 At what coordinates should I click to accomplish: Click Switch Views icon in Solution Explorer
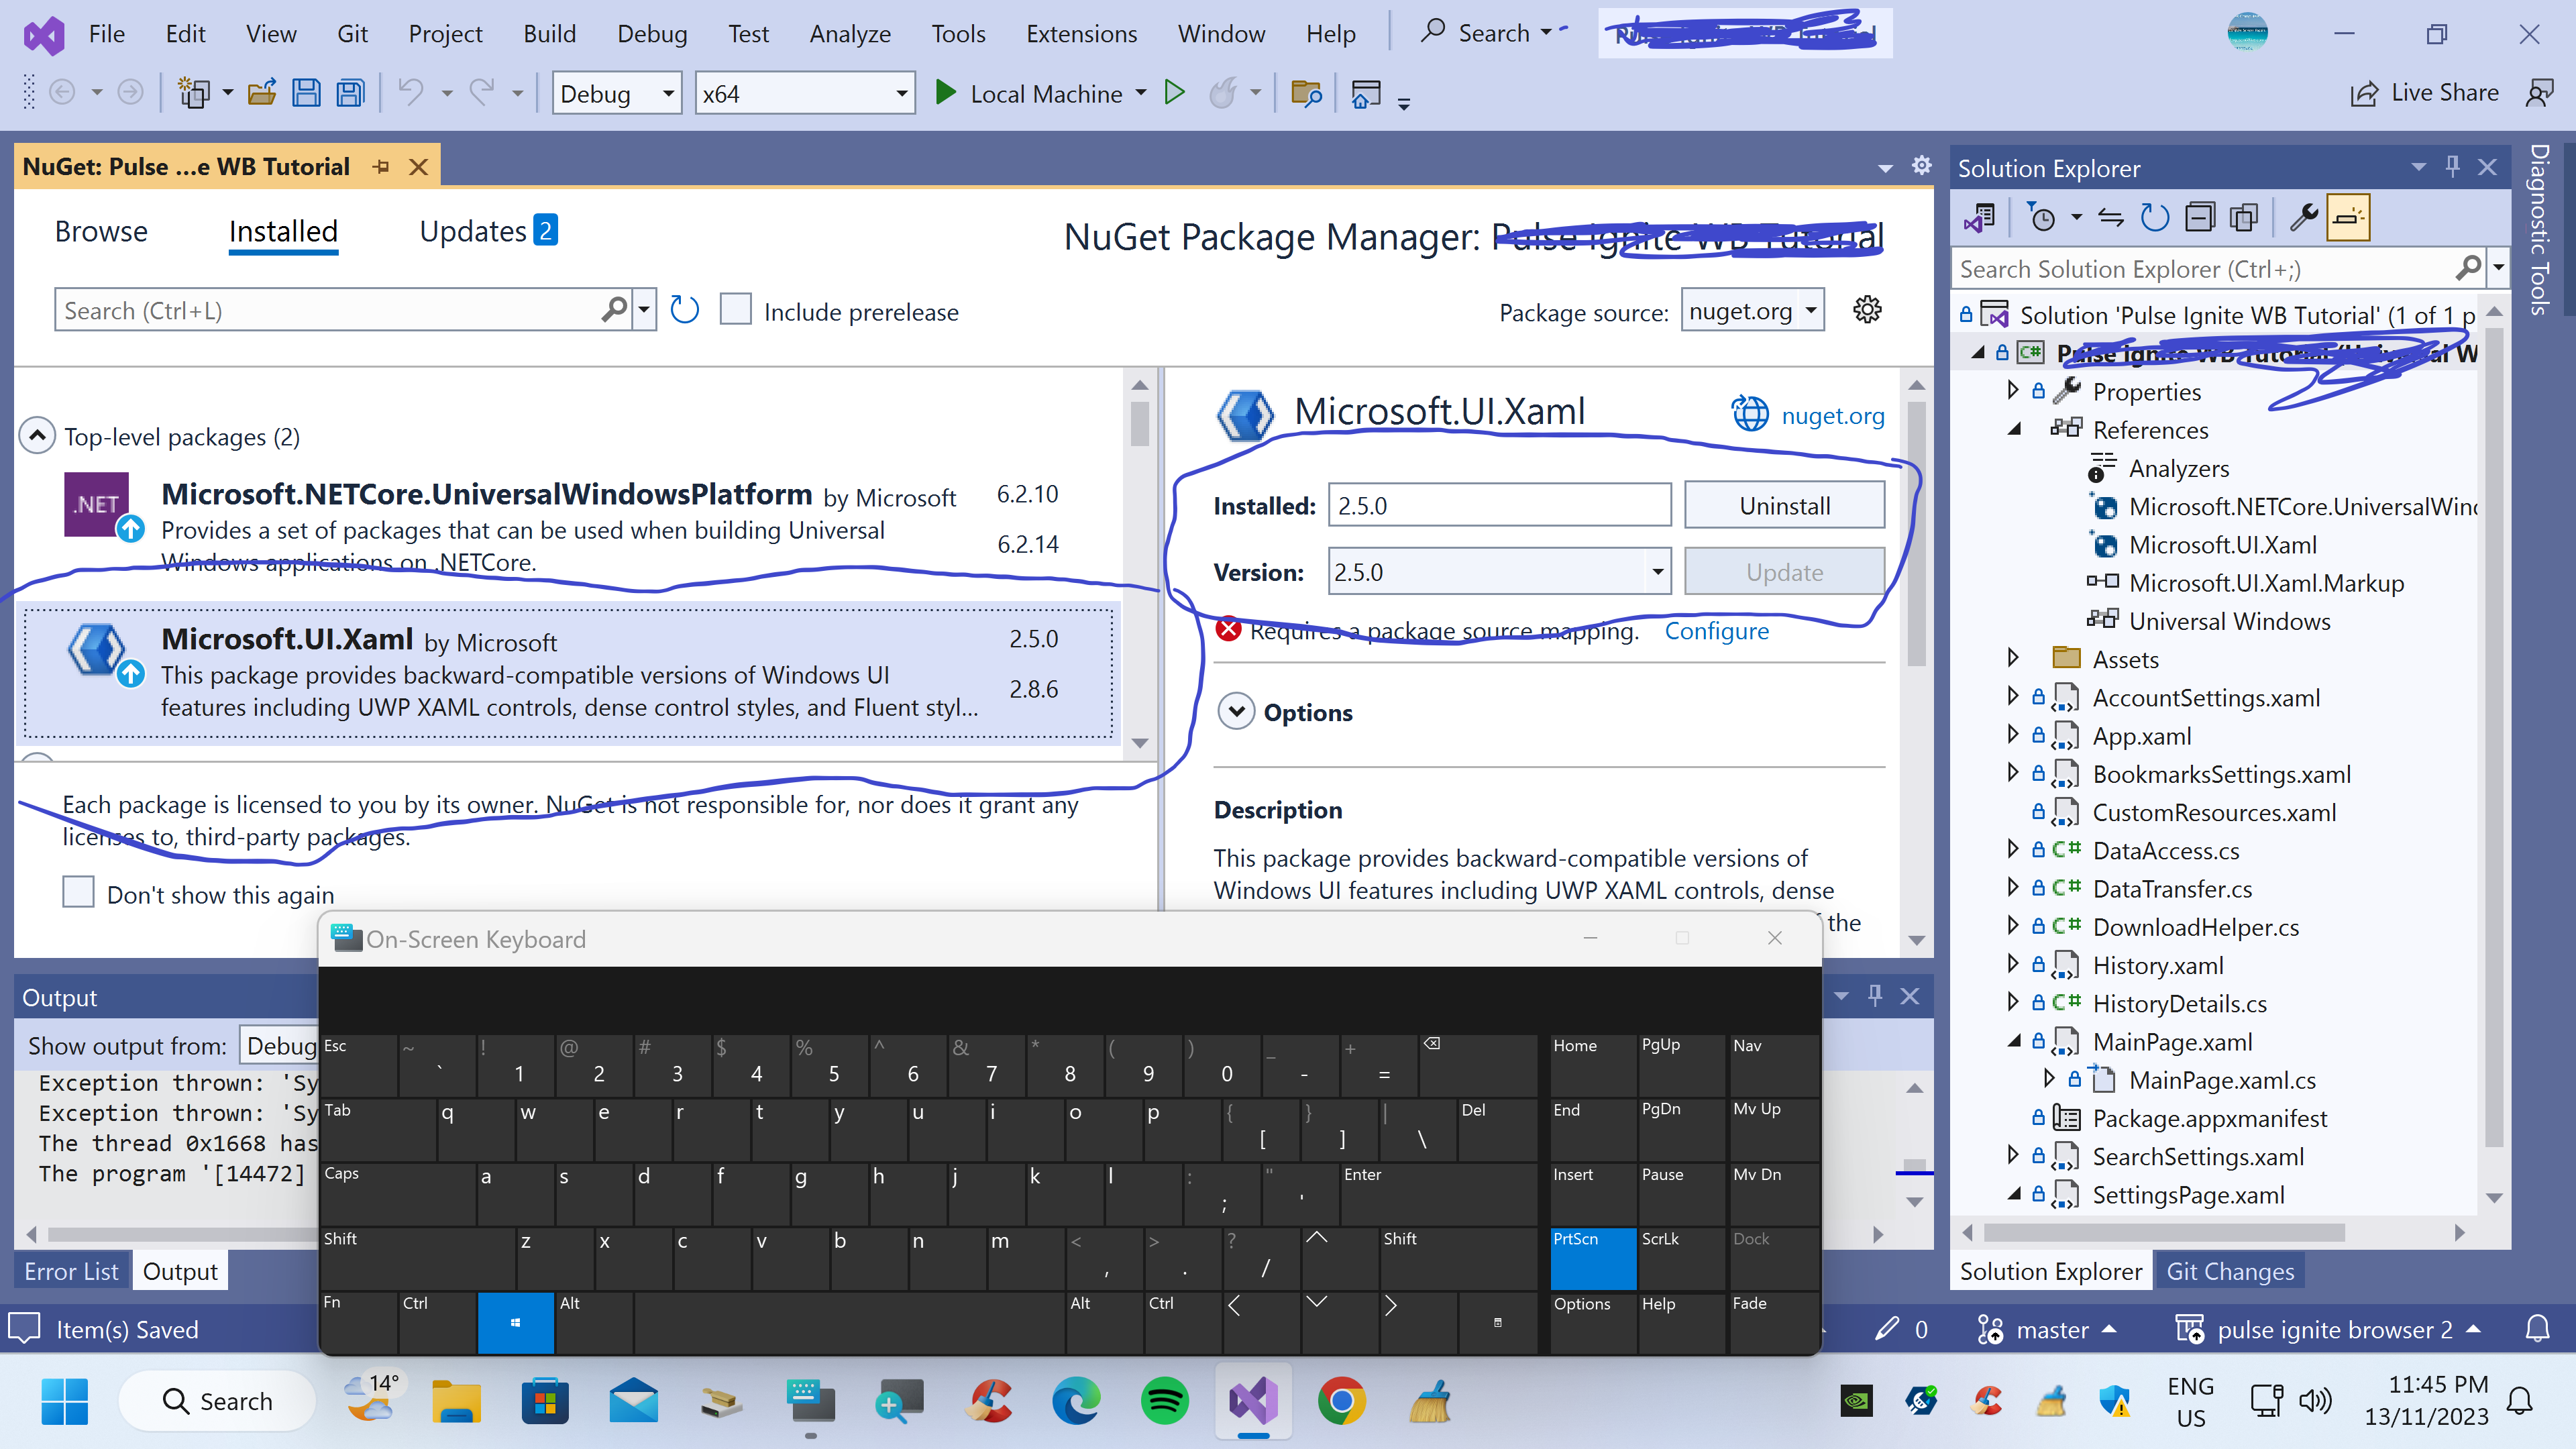tap(1980, 217)
